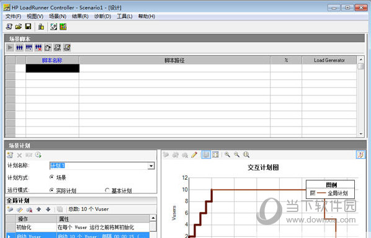Click the Schedule Start Time clock icon
The width and height of the screenshot is (371, 238).
(x=38, y=155)
